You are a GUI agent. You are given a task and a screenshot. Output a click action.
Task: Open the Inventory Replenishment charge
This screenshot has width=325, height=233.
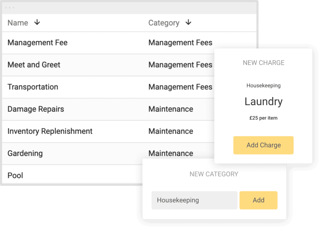click(50, 131)
